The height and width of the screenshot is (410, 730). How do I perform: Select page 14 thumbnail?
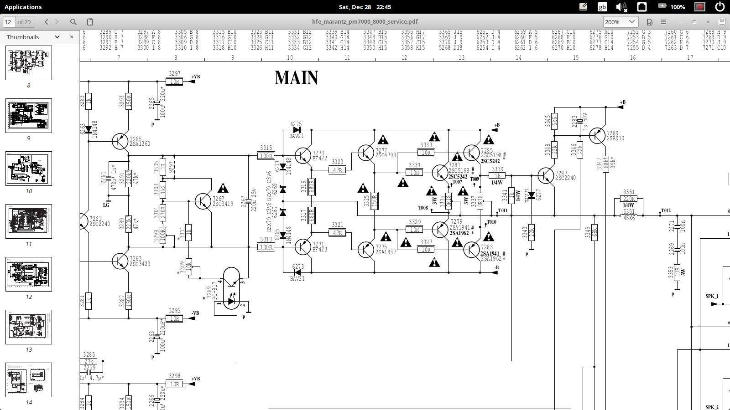coord(29,380)
